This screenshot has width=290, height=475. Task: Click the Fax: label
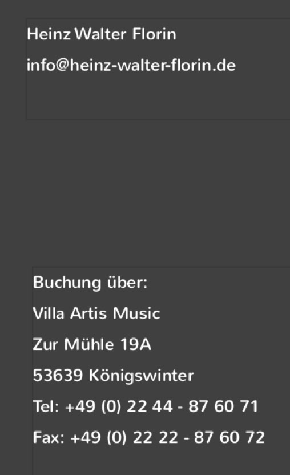pyautogui.click(x=49, y=437)
